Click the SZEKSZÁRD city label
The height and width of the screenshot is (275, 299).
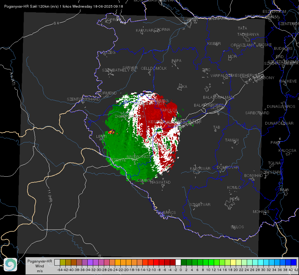(271, 172)
